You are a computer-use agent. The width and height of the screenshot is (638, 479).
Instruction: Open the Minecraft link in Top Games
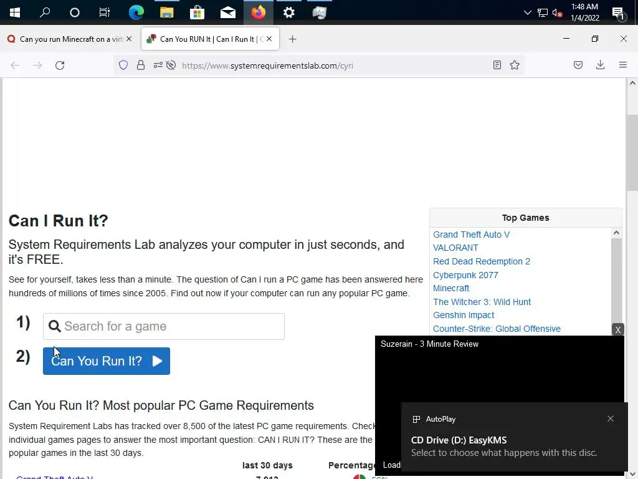tap(451, 288)
